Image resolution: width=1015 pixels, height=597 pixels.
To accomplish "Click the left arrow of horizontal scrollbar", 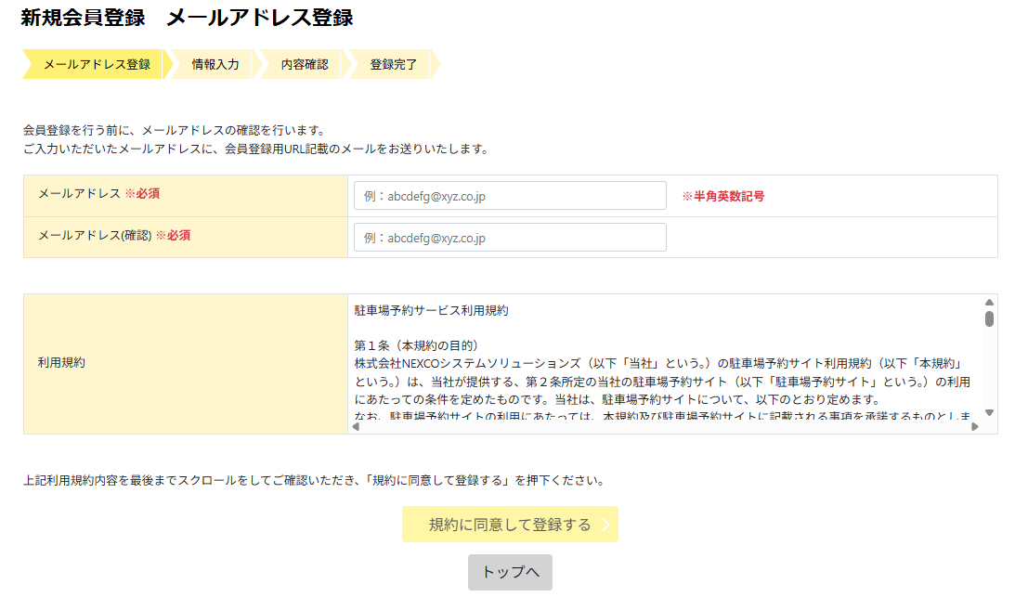I will tap(357, 426).
